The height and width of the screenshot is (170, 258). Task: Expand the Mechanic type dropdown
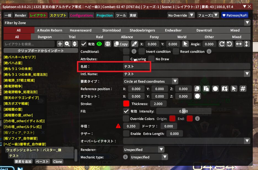coord(149,157)
